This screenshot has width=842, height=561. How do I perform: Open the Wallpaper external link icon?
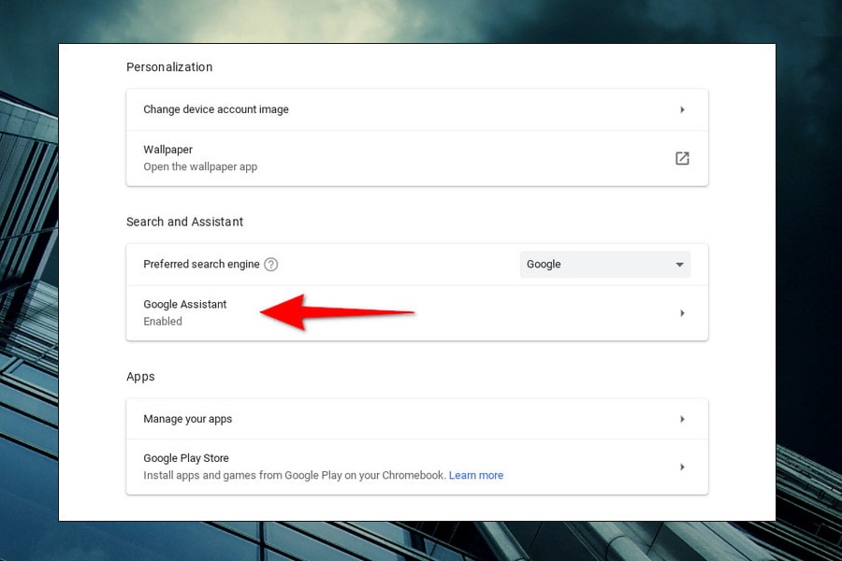682,158
